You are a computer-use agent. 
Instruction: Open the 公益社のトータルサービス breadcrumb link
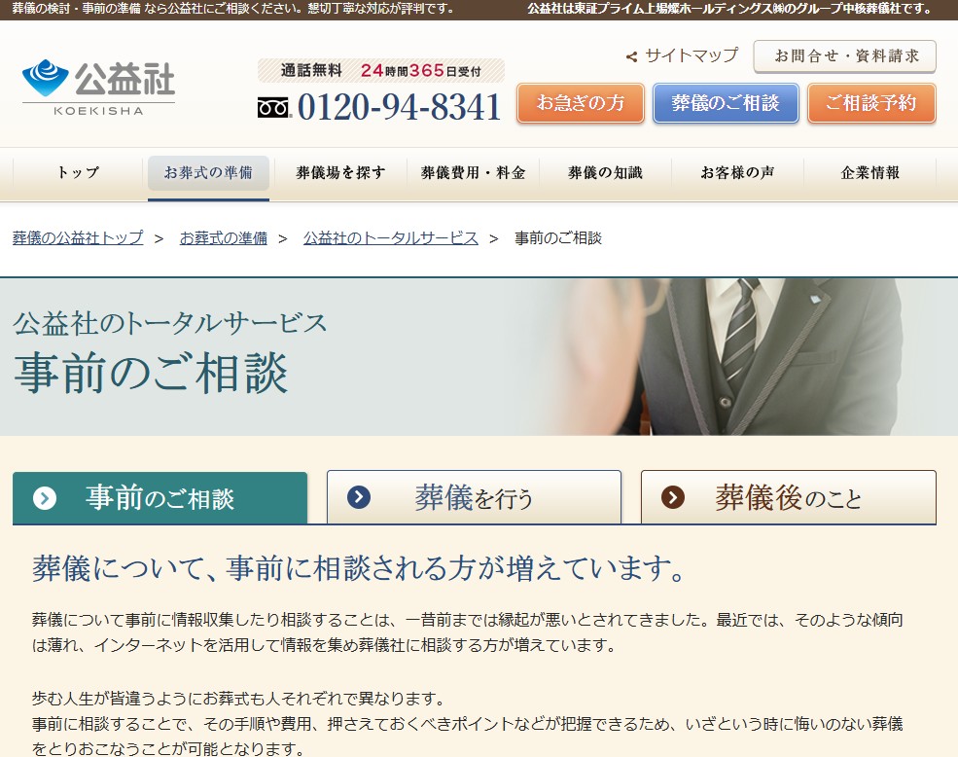click(391, 237)
